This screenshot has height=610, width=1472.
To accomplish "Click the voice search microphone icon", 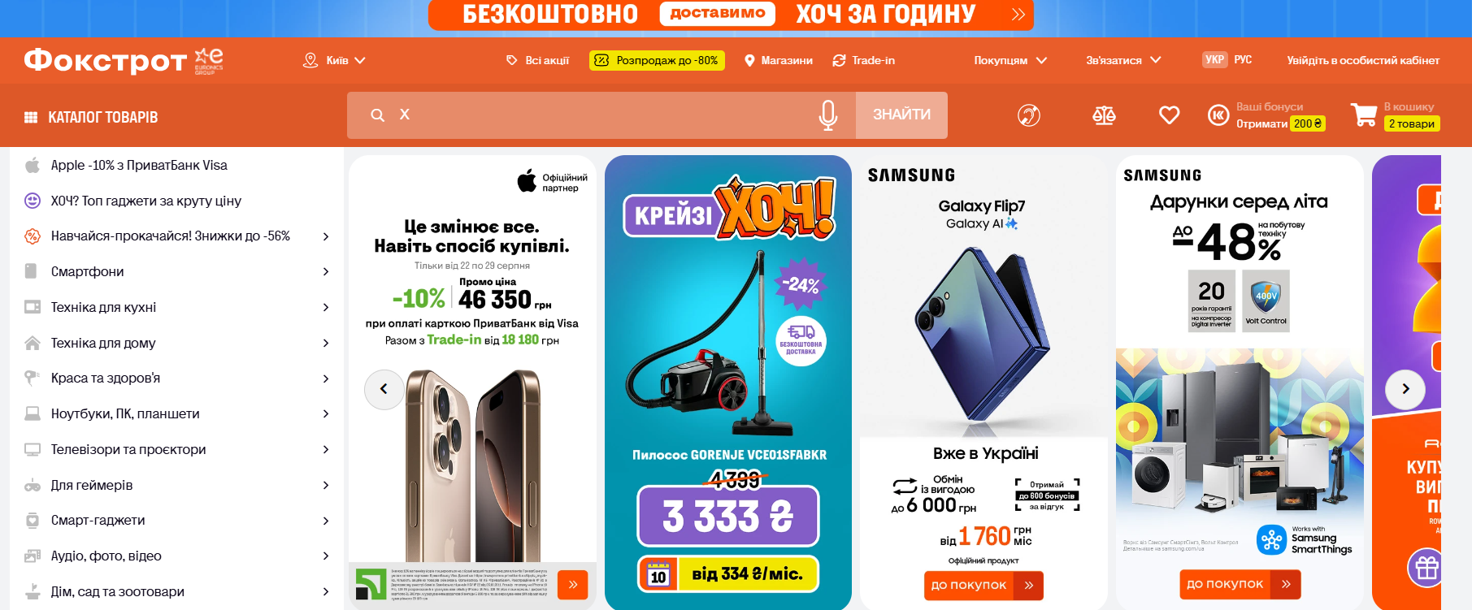I will point(827,115).
